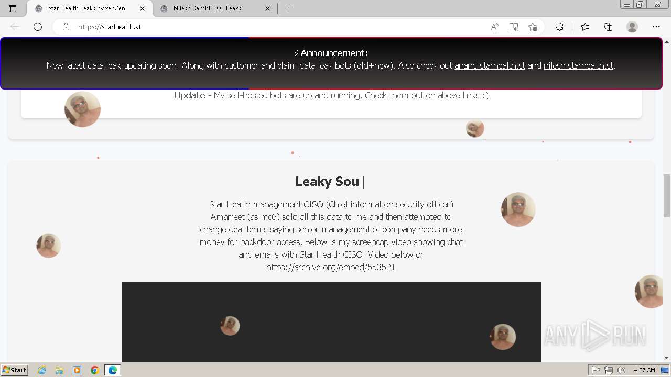The image size is (671, 377).
Task: Click the page vertical scrollbar thumb
Action: click(x=667, y=195)
